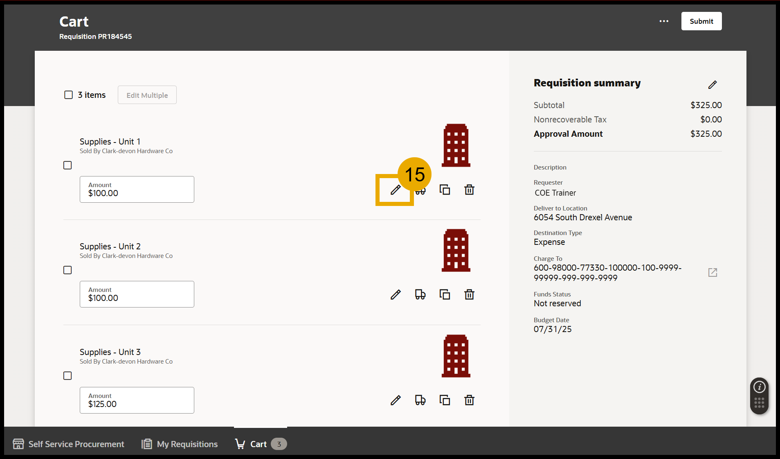Edit the Requisition summary with pencil icon
The image size is (780, 459).
(712, 85)
